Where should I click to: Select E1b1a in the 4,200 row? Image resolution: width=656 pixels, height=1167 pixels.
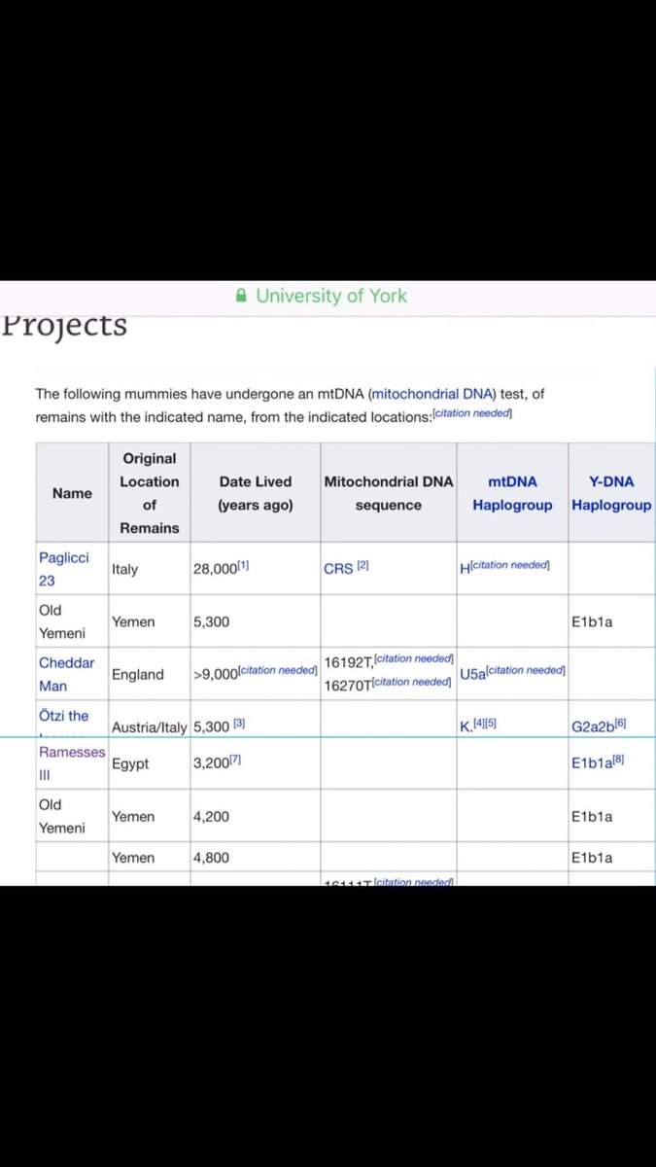pyautogui.click(x=592, y=816)
